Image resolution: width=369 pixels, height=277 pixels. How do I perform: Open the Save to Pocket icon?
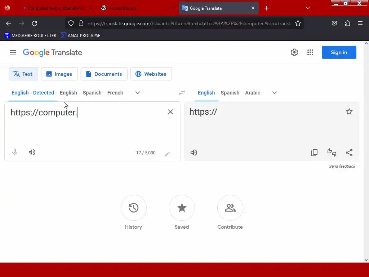click(334, 23)
